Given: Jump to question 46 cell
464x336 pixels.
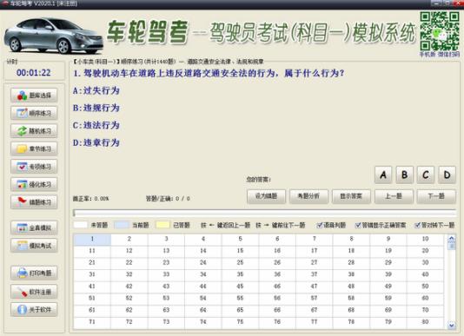Looking at the screenshot, I should click(277, 287).
